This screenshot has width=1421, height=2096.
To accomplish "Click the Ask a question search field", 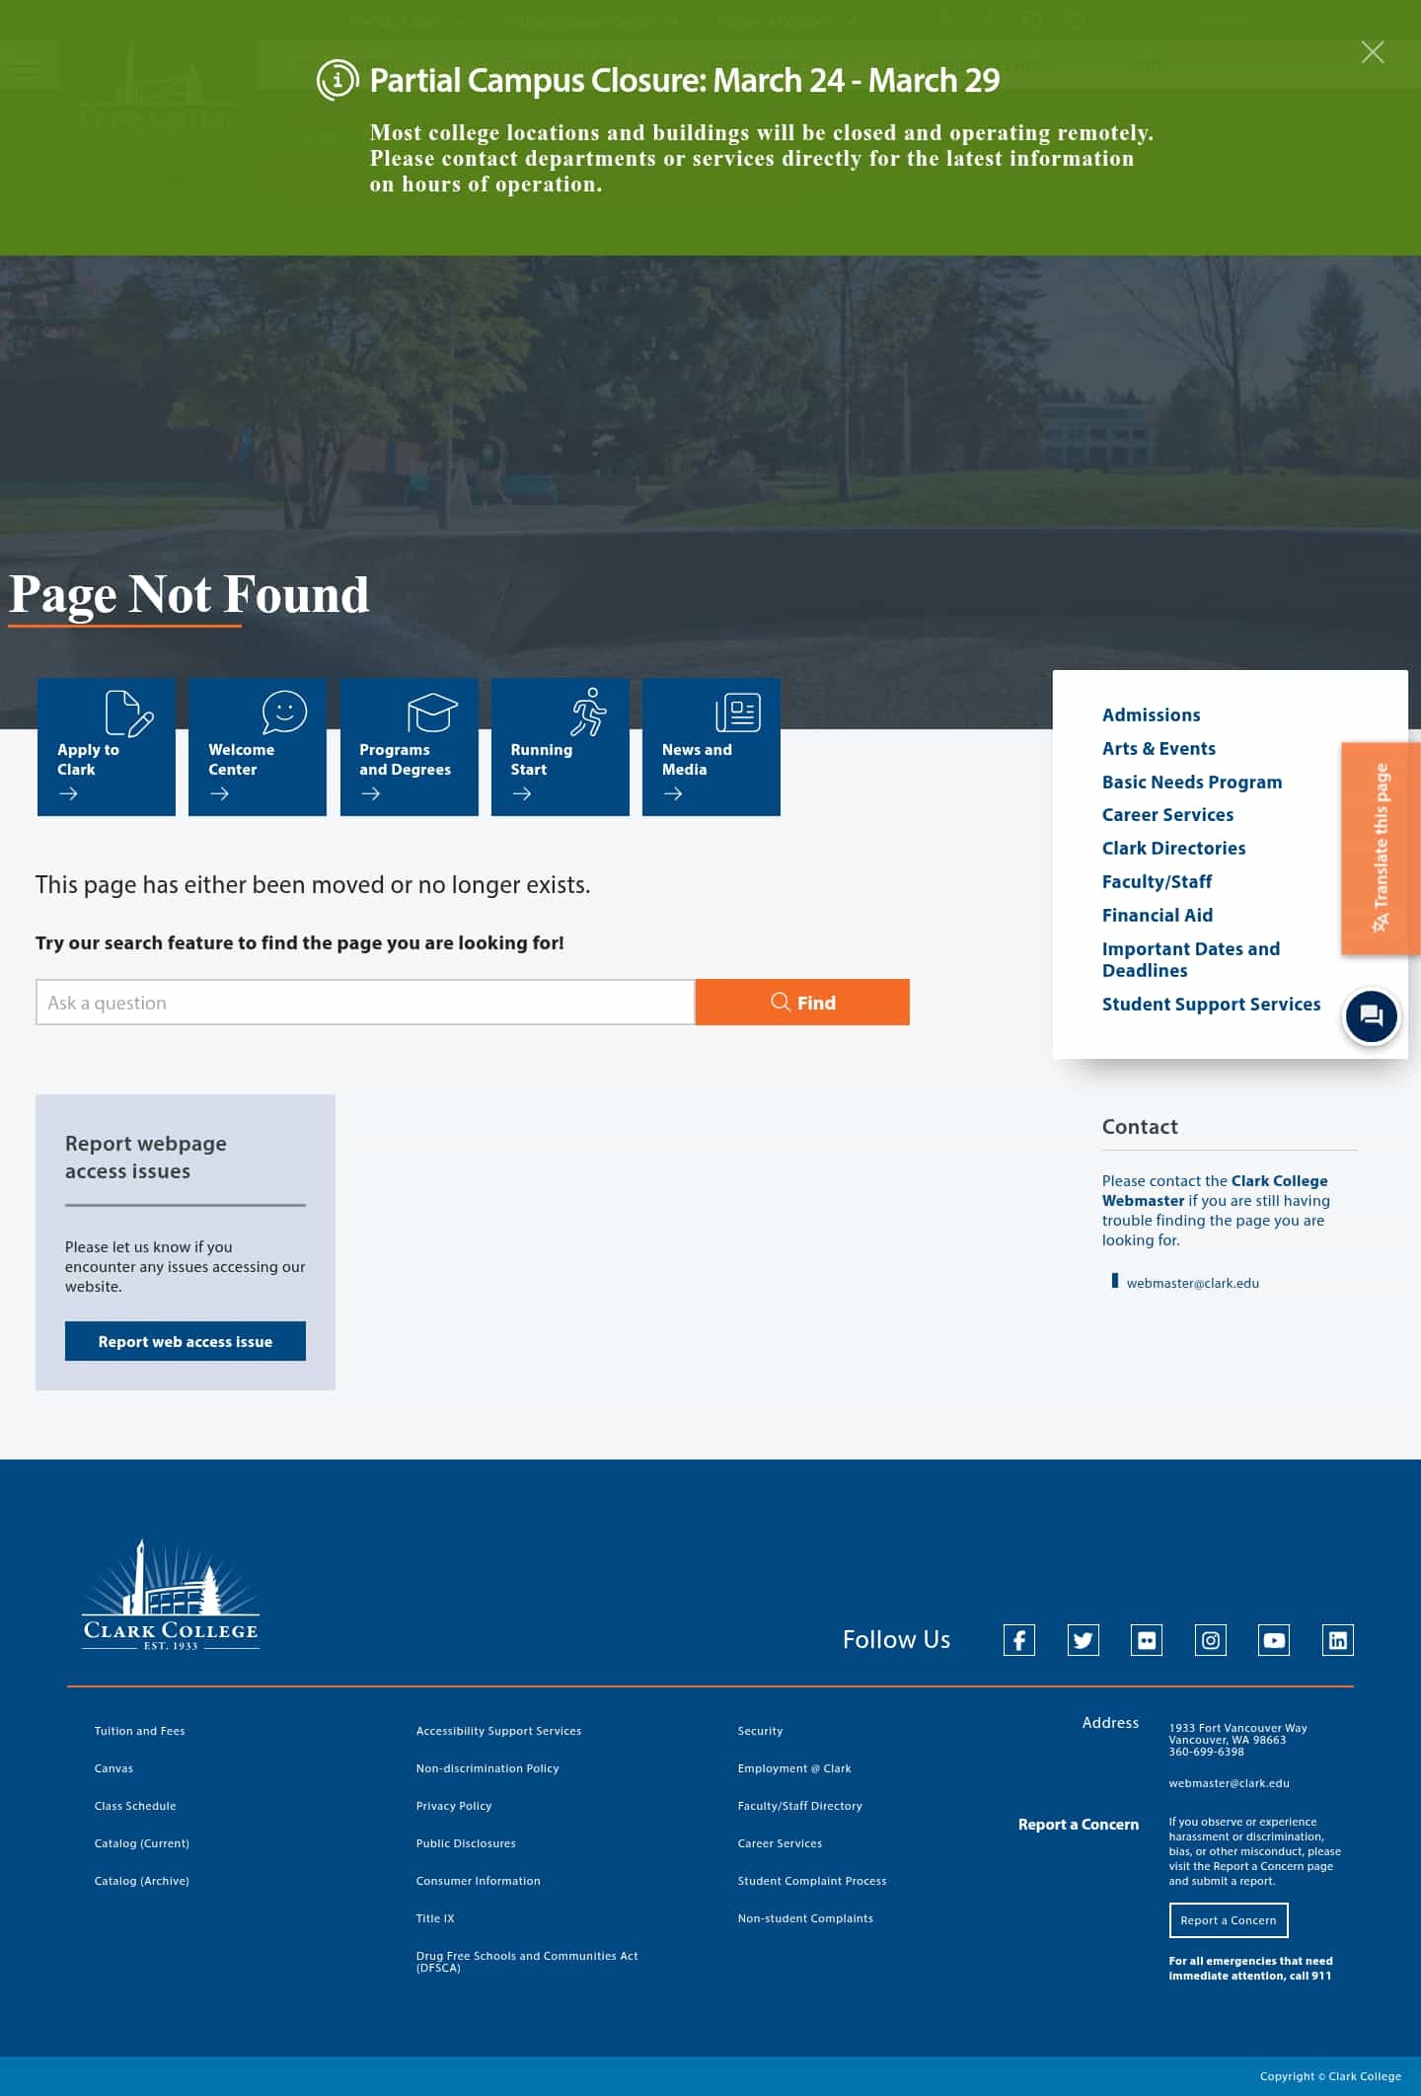I will (x=365, y=1003).
